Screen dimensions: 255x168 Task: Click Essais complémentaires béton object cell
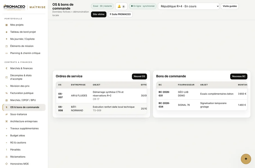coord(217,94)
